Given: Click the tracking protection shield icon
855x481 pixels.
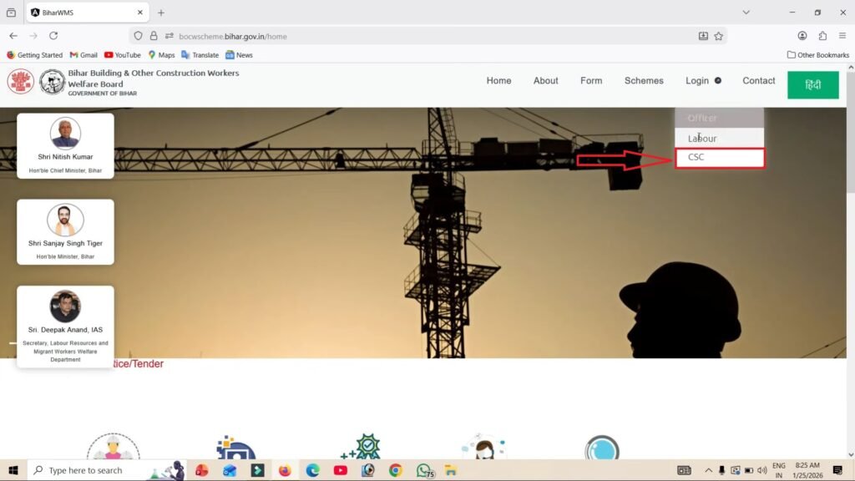Looking at the screenshot, I should (x=137, y=36).
